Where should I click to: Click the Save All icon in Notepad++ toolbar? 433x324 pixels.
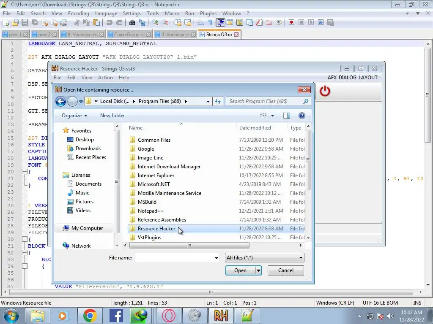35,23
